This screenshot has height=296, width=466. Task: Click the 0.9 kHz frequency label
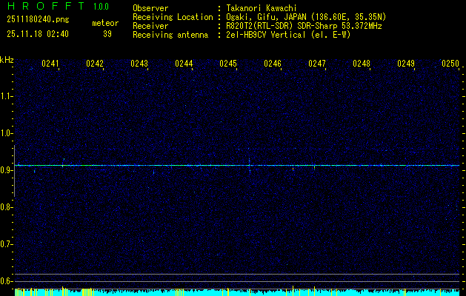pos(6,170)
